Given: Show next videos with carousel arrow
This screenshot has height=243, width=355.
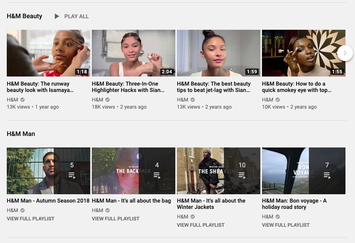Looking at the screenshot, I should click(345, 53).
